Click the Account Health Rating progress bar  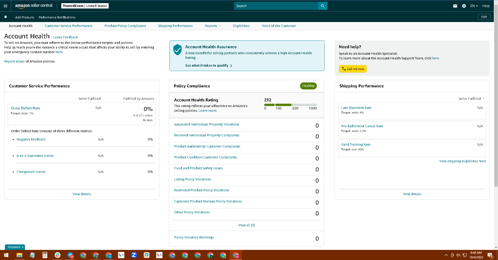[x=290, y=105]
